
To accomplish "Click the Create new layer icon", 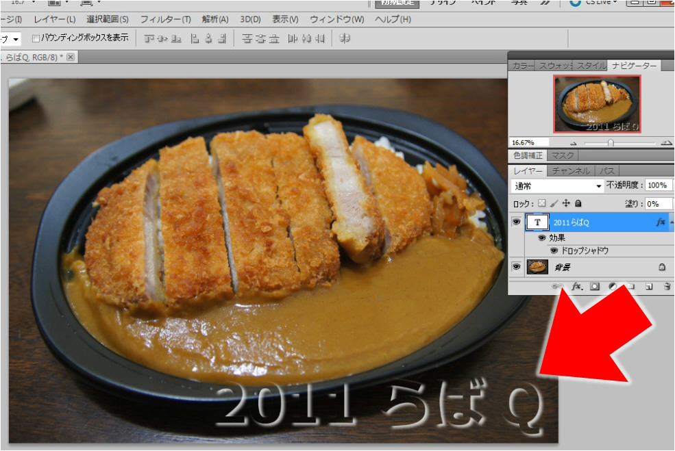I will click(x=649, y=286).
